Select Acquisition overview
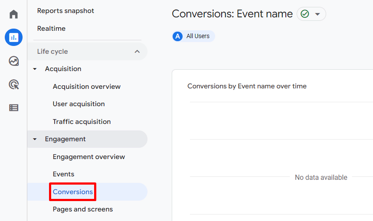373x221 pixels. pyautogui.click(x=87, y=87)
